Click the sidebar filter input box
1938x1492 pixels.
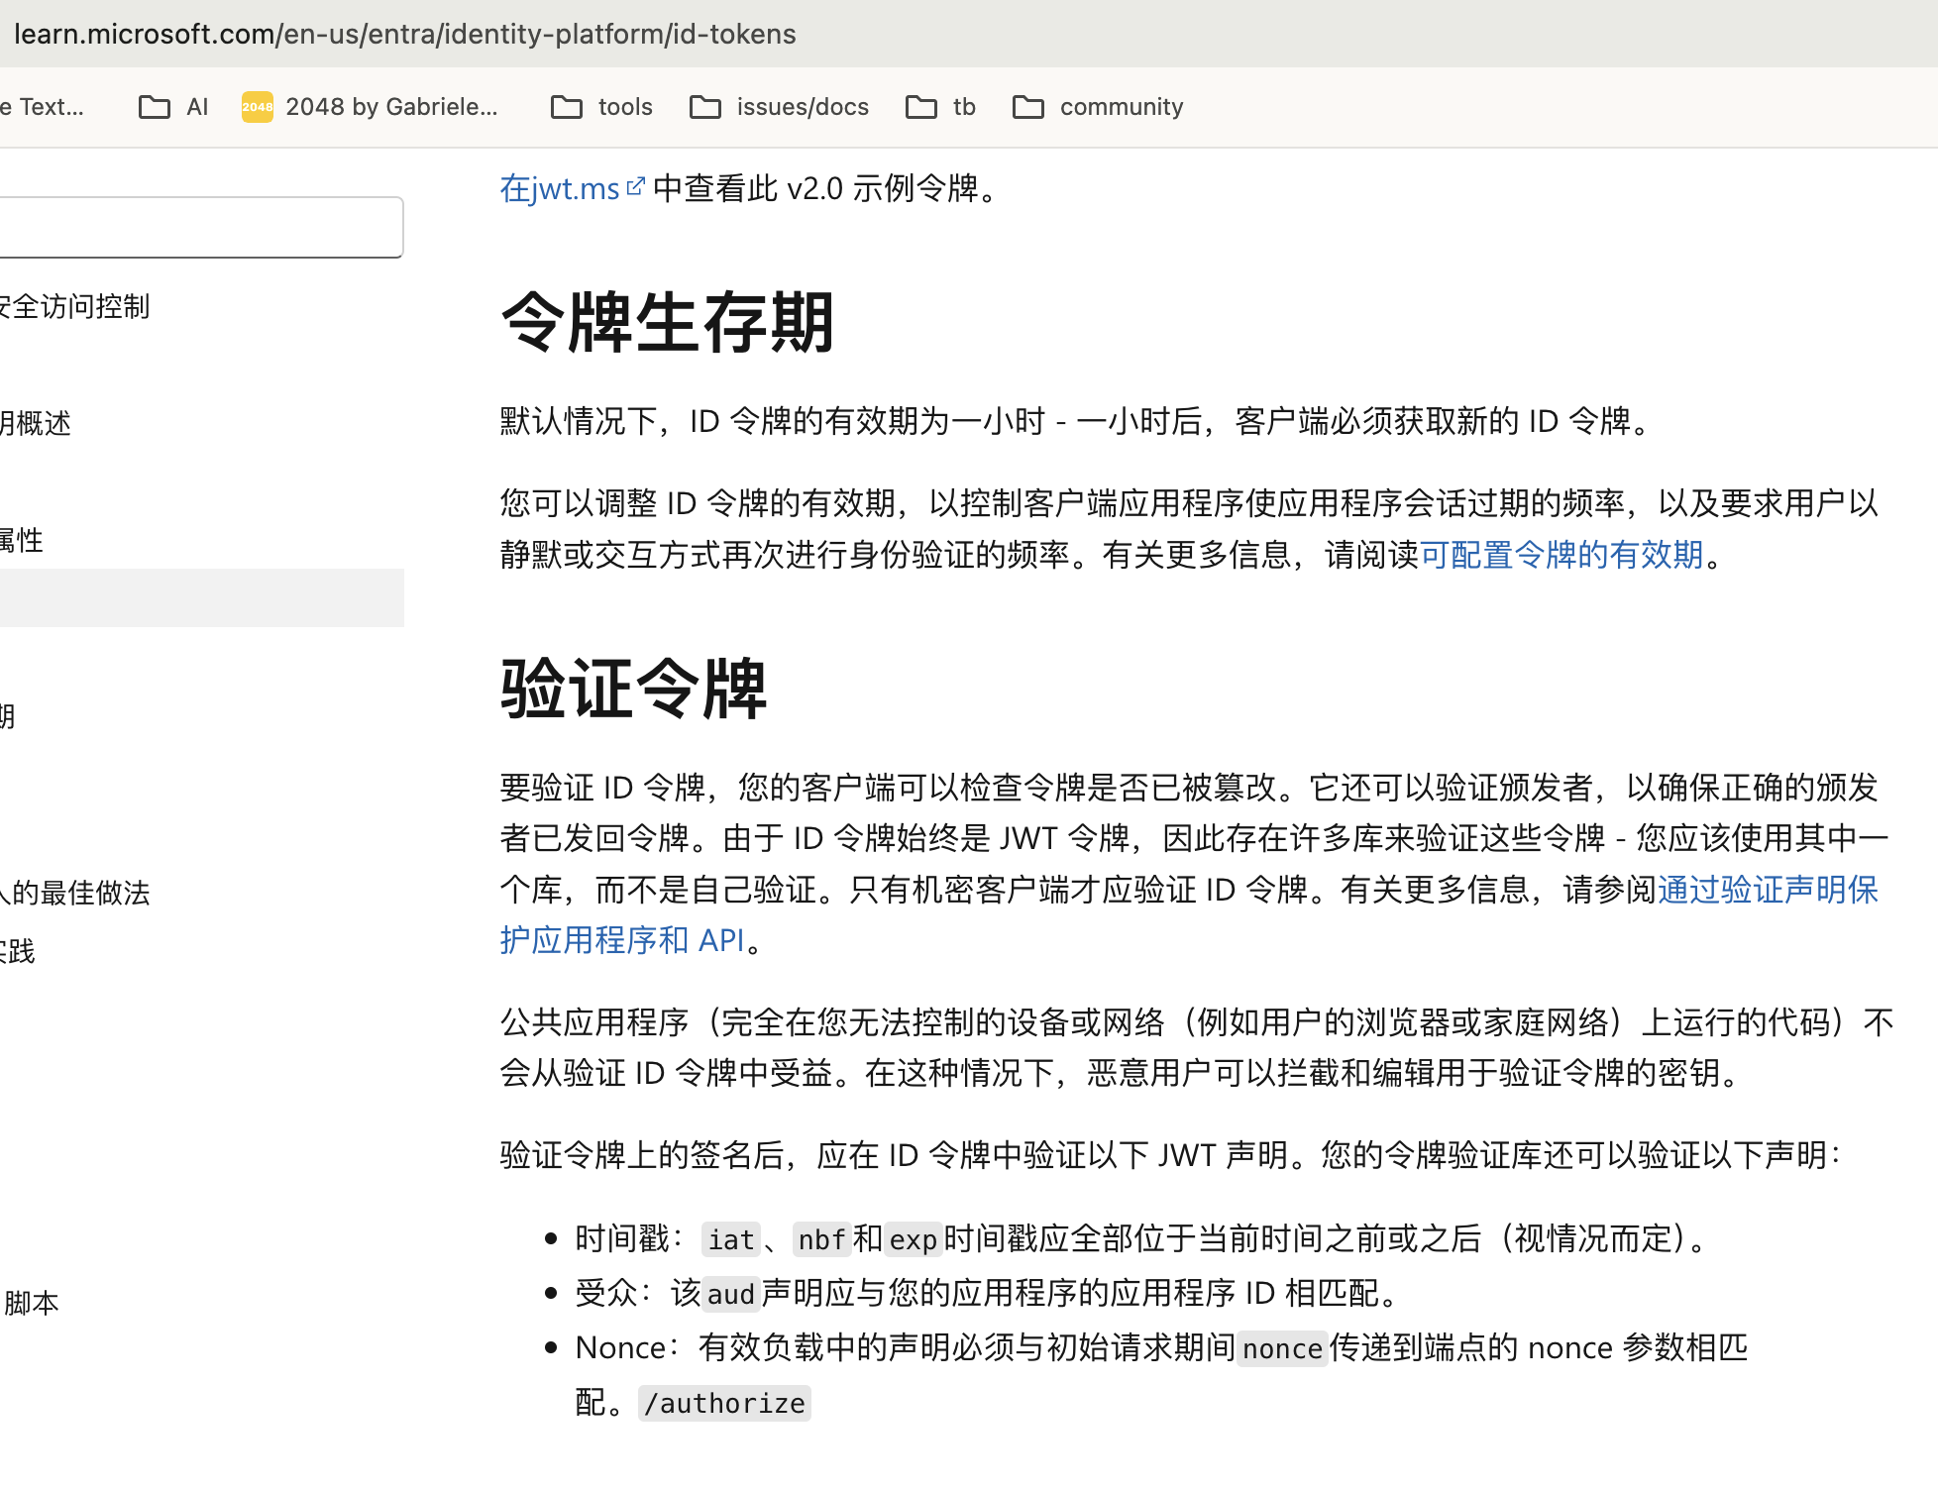[198, 228]
